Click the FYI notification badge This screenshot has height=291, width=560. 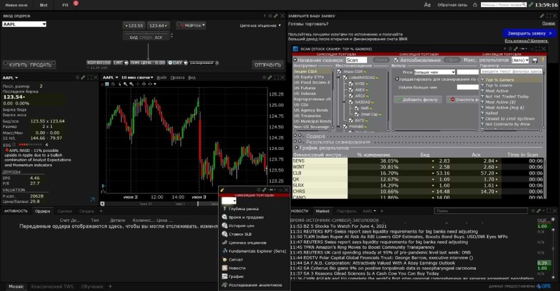76,3
